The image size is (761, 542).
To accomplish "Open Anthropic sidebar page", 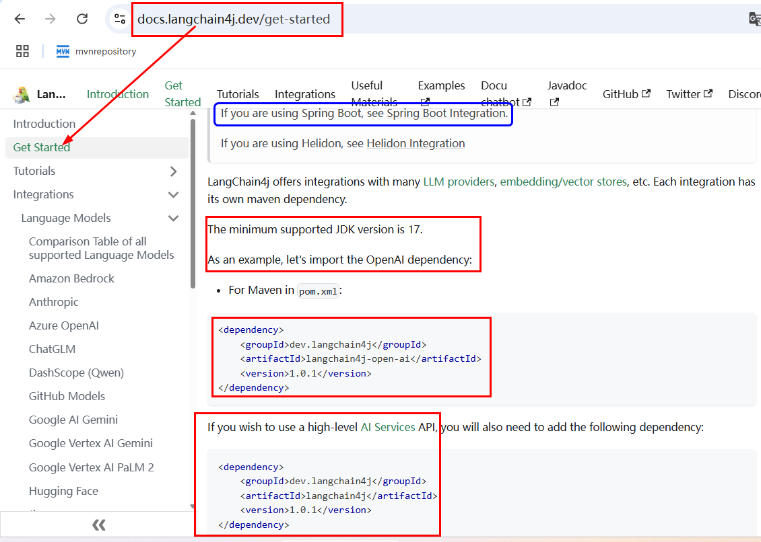I will [53, 303].
